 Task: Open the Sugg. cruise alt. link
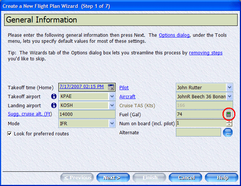(30, 114)
